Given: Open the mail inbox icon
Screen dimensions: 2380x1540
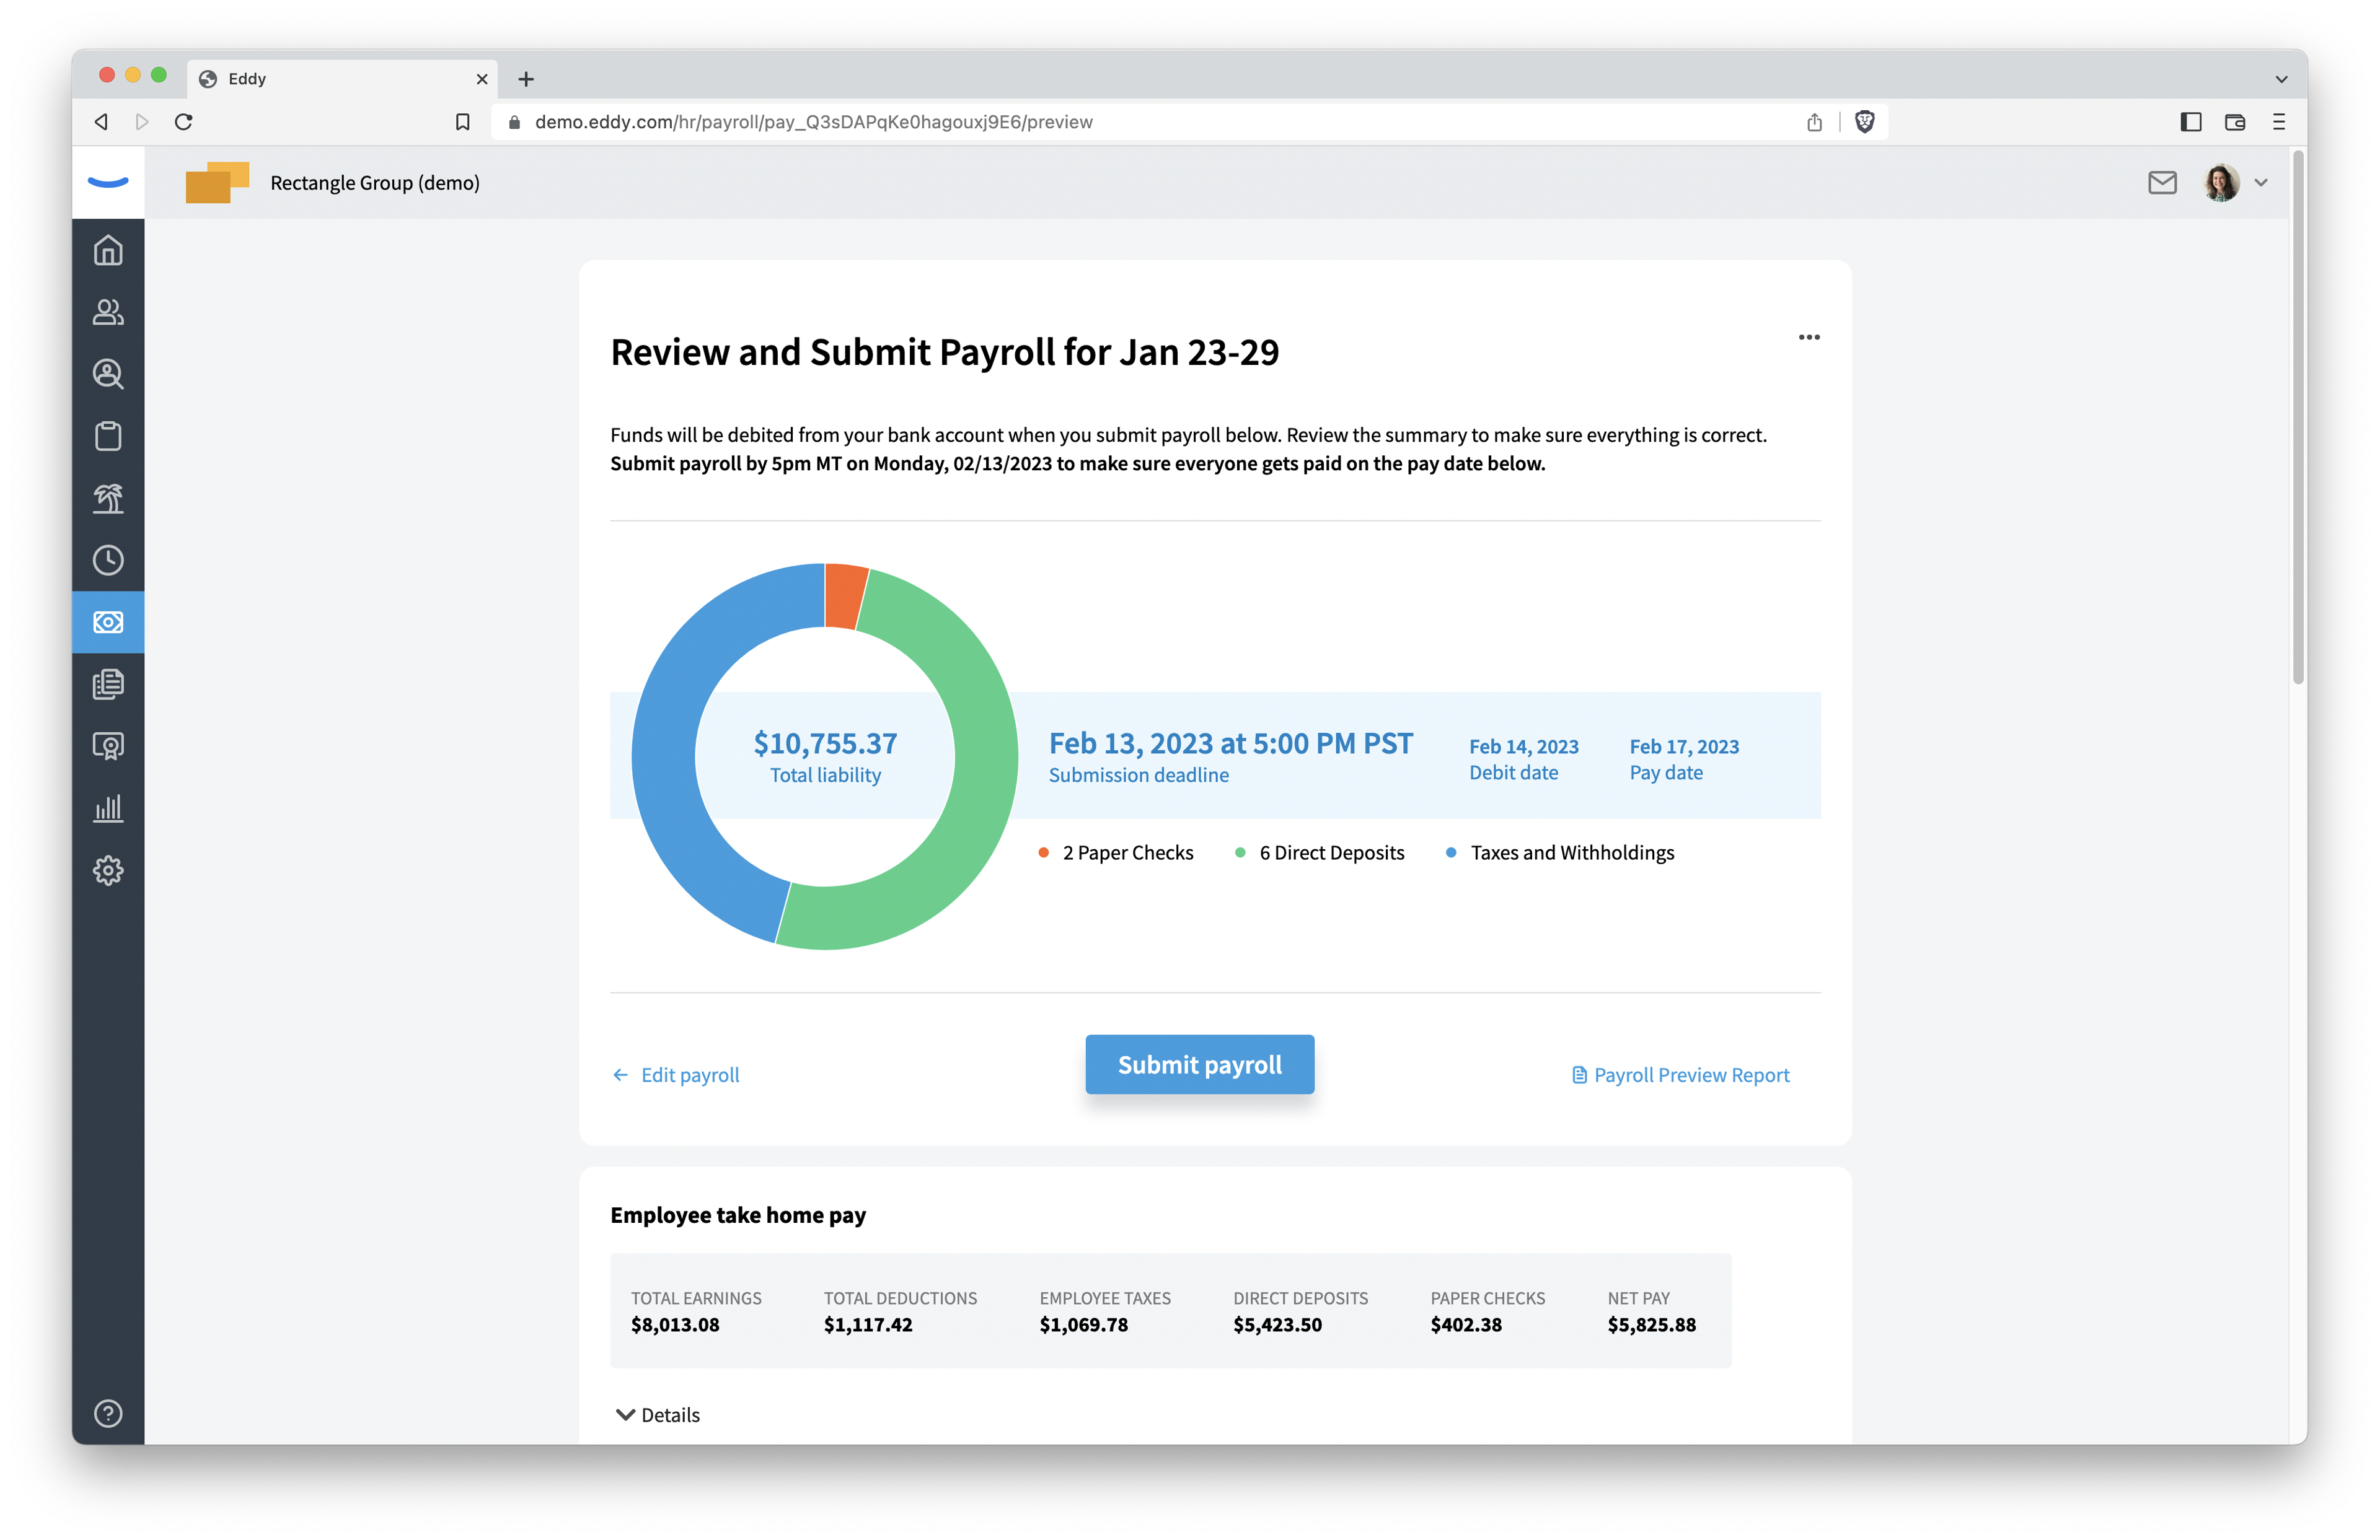Looking at the screenshot, I should pyautogui.click(x=2162, y=182).
